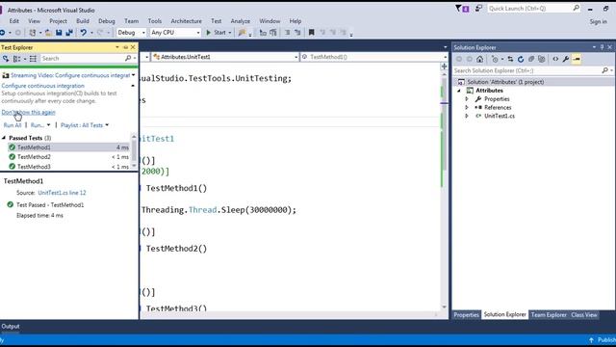Click the 'Don't show this again' link
Viewport: 616px width, 347px height.
[x=28, y=112]
